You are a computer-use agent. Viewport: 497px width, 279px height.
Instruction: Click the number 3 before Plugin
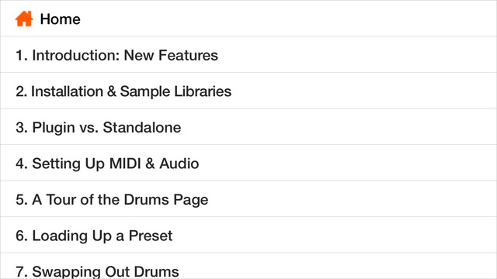[x=22, y=127]
